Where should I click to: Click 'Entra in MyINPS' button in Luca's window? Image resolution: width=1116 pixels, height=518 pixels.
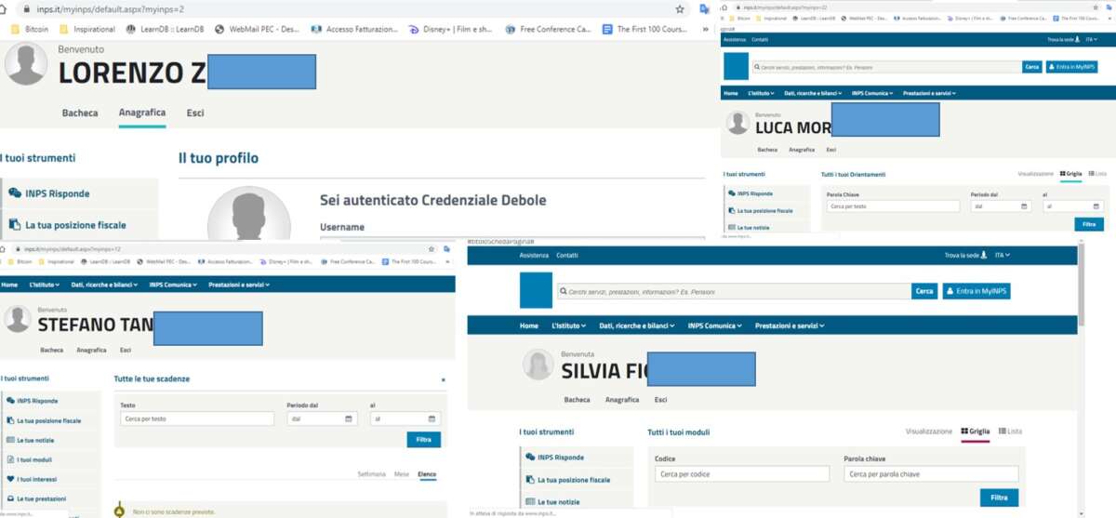coord(1071,67)
